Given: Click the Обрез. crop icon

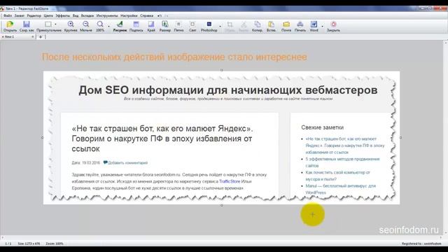Looking at the screenshot, I should [230, 27].
